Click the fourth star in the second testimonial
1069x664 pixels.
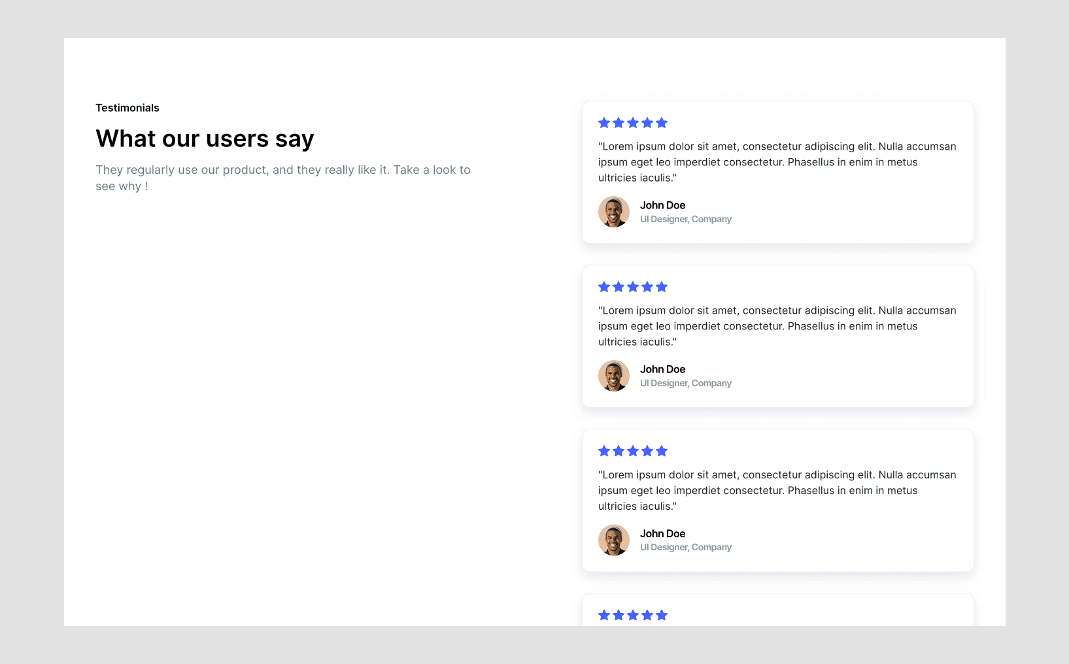pos(647,287)
